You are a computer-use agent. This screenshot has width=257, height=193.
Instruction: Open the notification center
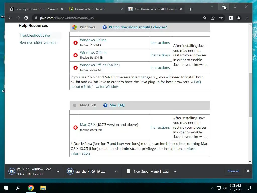tap(249, 188)
